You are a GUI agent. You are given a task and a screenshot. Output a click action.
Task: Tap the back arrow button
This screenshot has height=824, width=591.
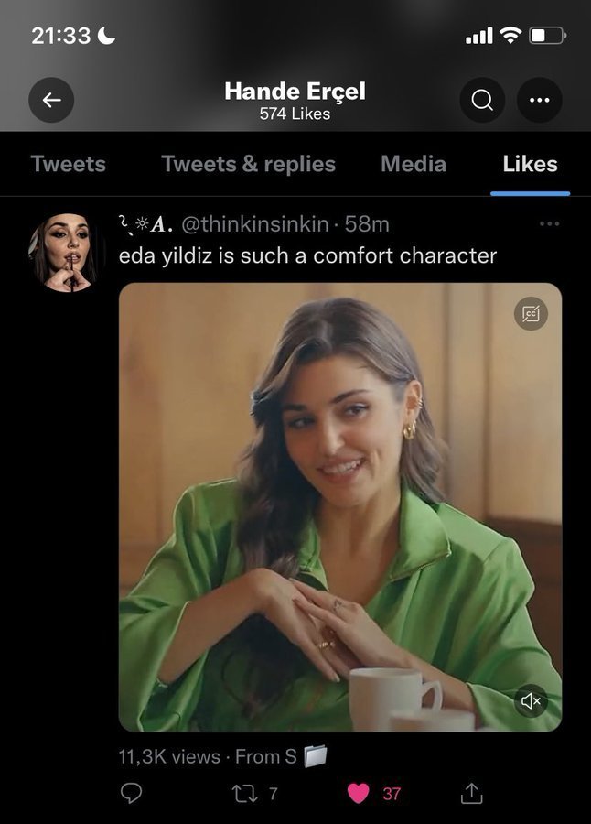click(51, 101)
